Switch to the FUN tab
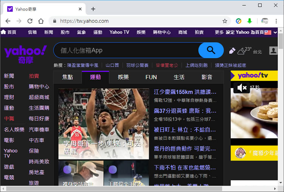Image resolution: width=284 pixels, height=192 pixels. [151, 77]
